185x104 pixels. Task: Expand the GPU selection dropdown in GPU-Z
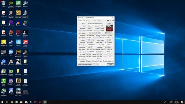(88, 64)
